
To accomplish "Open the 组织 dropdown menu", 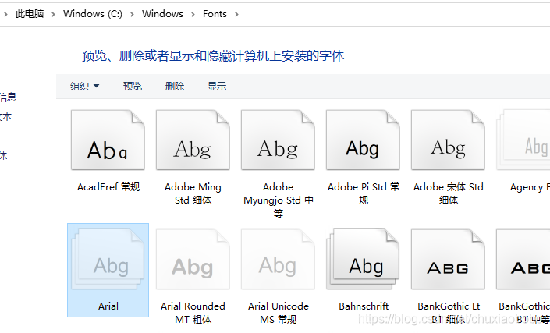I will point(84,87).
